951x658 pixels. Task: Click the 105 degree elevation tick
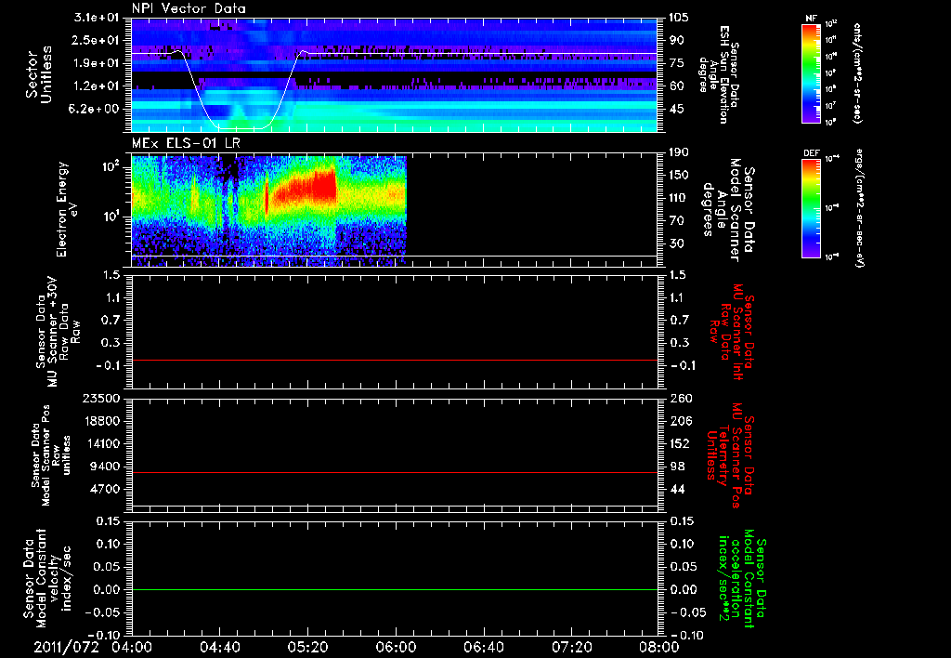point(679,18)
